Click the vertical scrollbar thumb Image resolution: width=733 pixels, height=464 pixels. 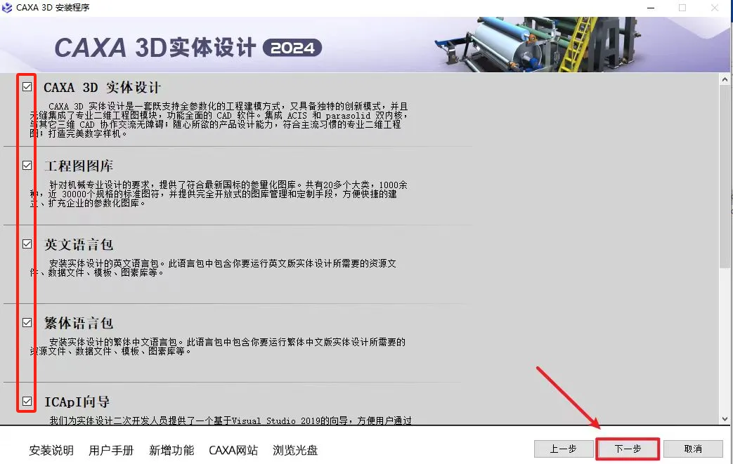tap(725, 178)
